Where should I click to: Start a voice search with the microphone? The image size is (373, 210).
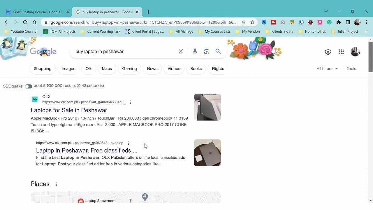tap(195, 51)
